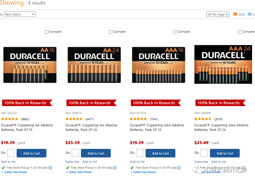Click Add to list for AAA Pack of 24

click(x=219, y=162)
